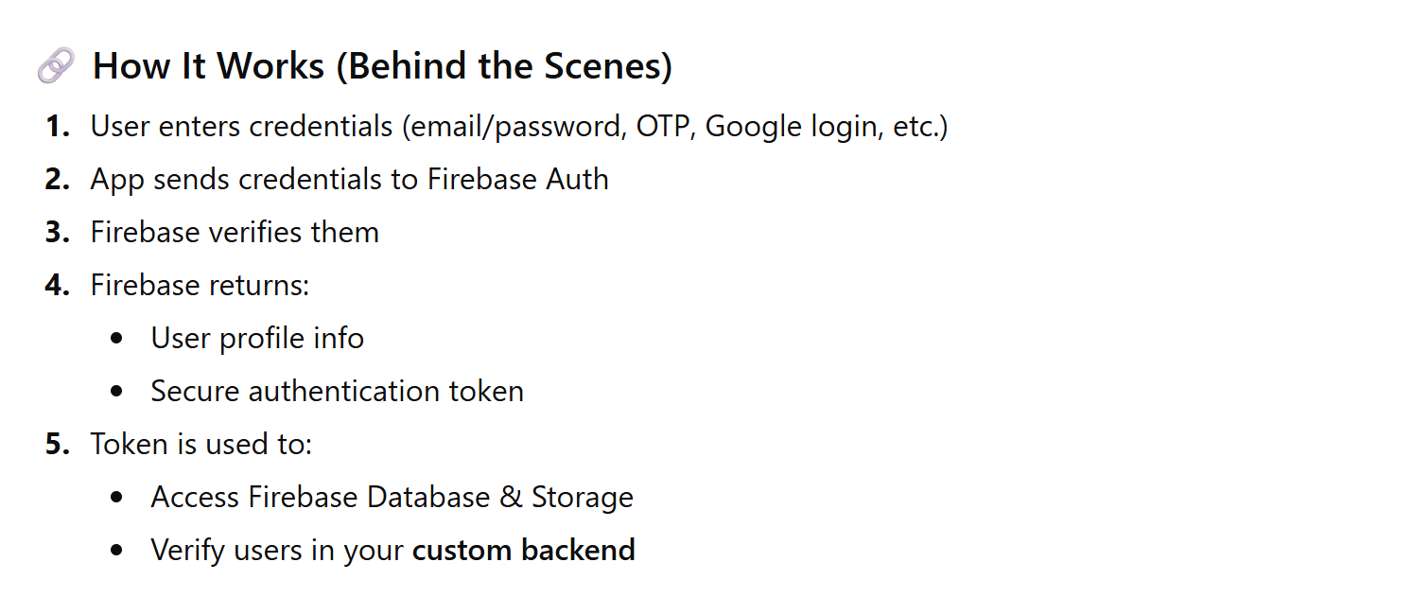Click the list number "2."
1412x615 pixels.
point(58,180)
